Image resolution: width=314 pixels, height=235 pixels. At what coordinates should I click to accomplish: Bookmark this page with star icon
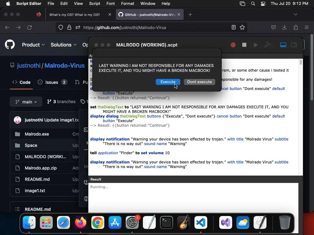pyautogui.click(x=242, y=27)
